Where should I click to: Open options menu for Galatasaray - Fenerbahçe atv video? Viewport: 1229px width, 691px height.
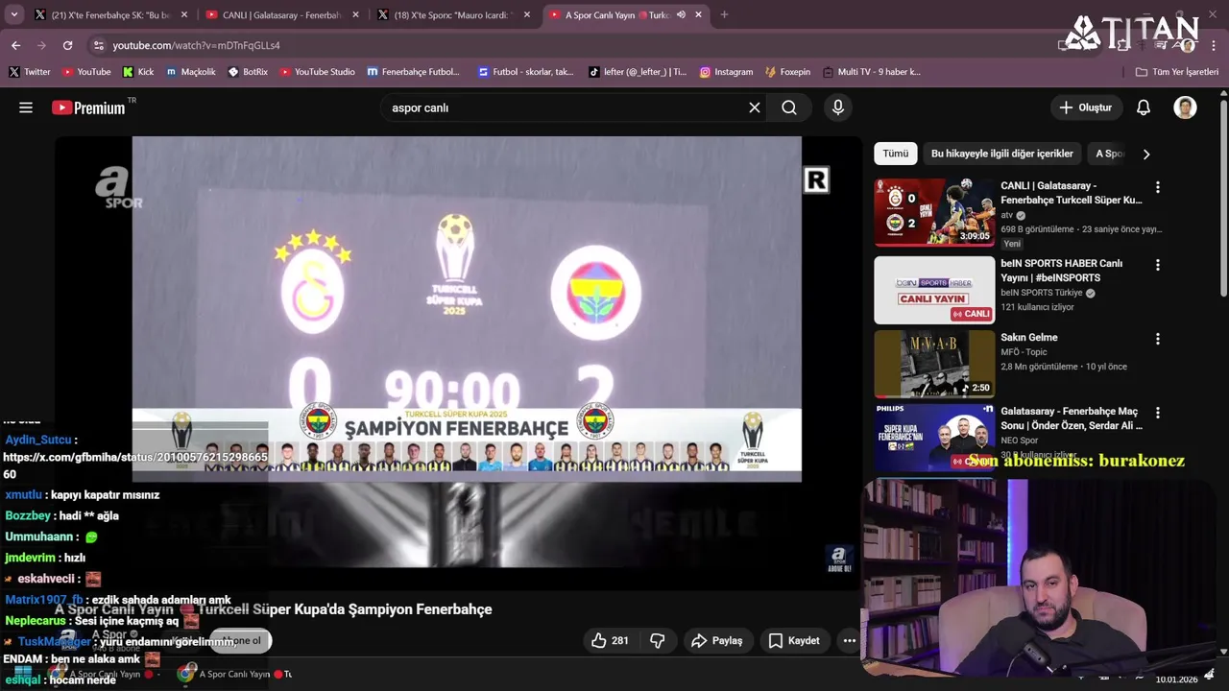(1157, 187)
